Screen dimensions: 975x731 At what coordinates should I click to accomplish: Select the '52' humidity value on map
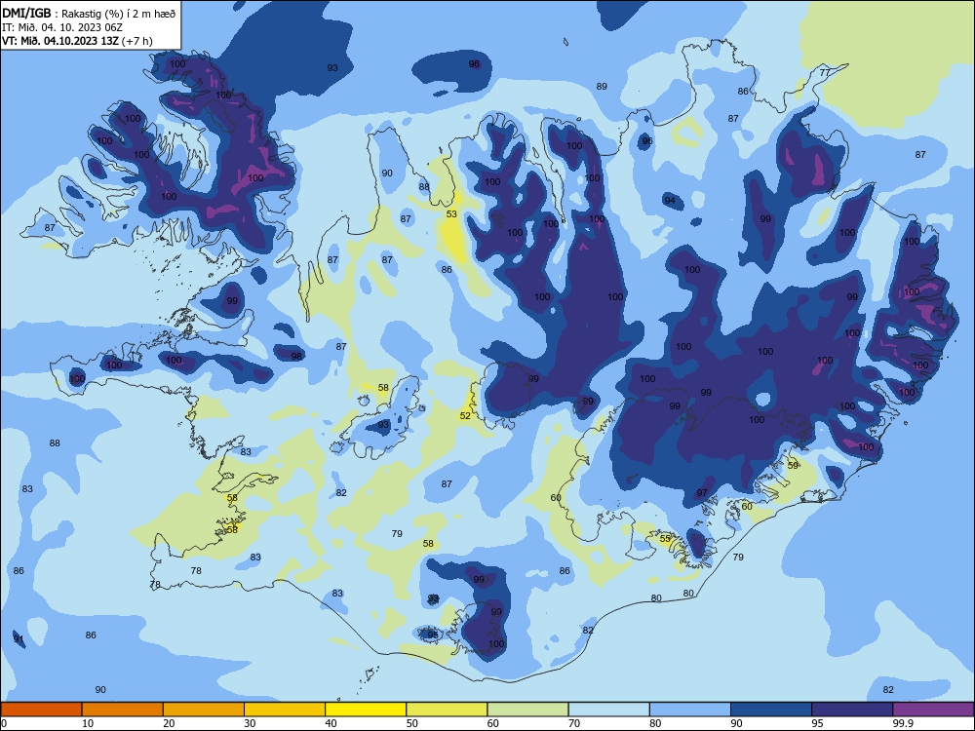(x=465, y=416)
